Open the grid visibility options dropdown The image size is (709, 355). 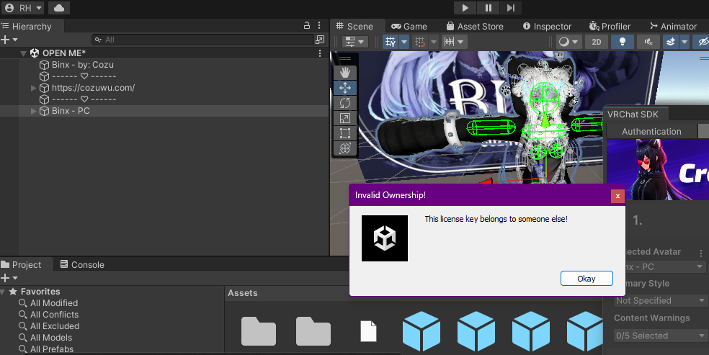[x=404, y=42]
